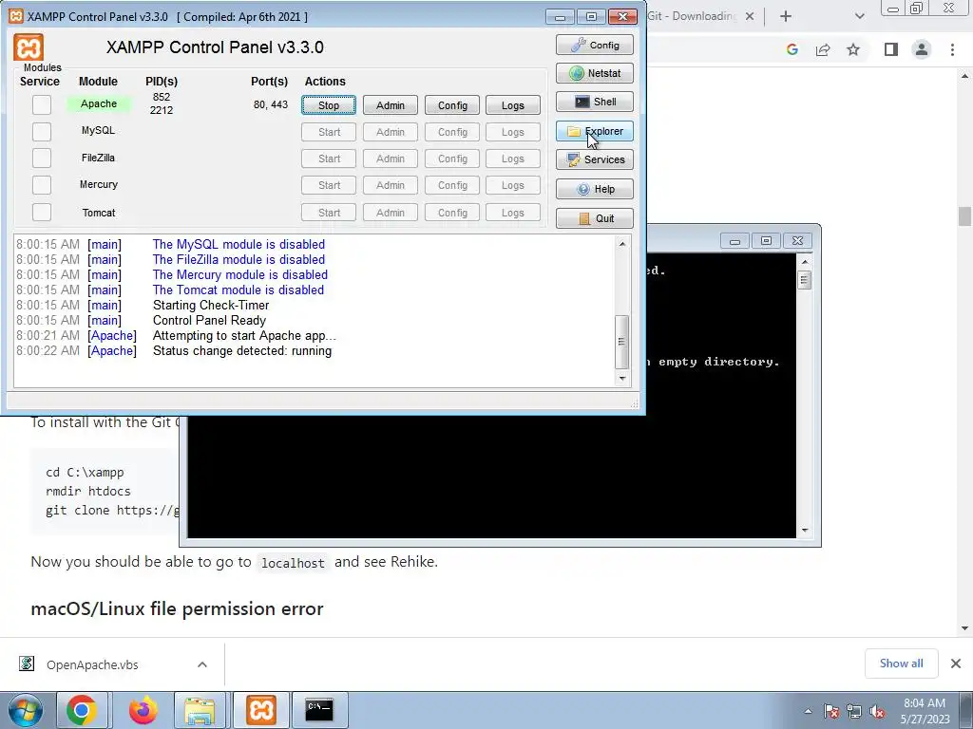Open Chrome three-dot menu
Image resolution: width=973 pixels, height=729 pixels.
pos(952,49)
